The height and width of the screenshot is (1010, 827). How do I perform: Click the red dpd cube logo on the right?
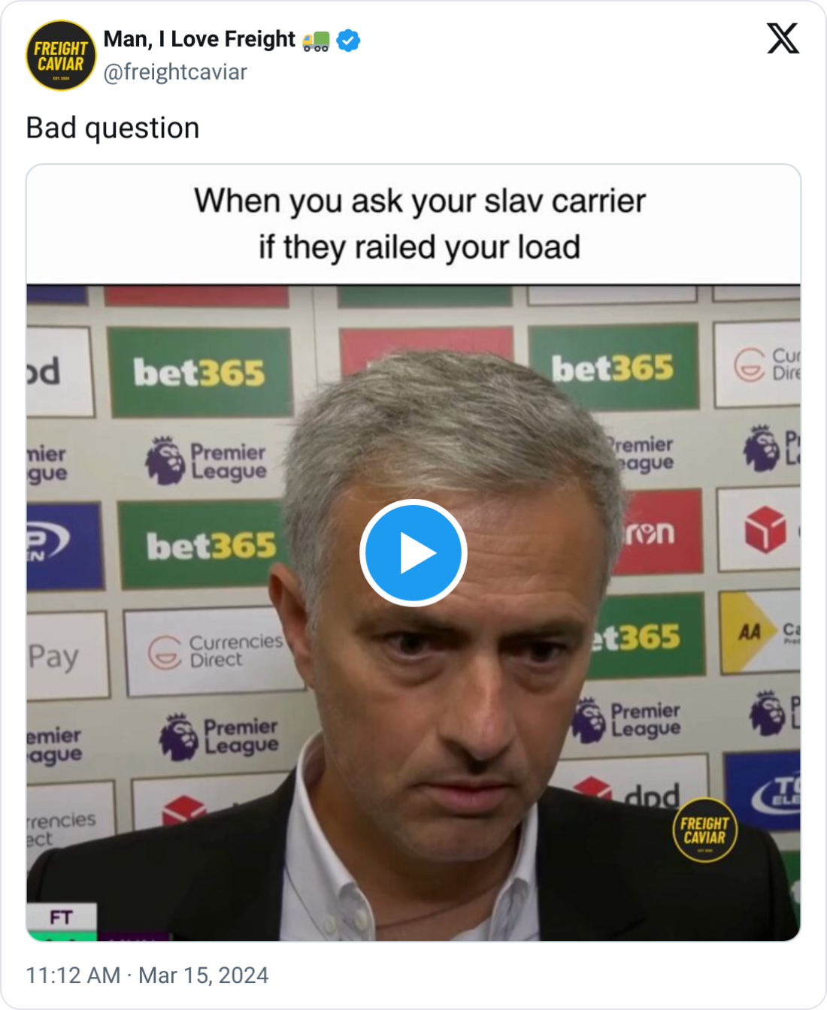765,529
